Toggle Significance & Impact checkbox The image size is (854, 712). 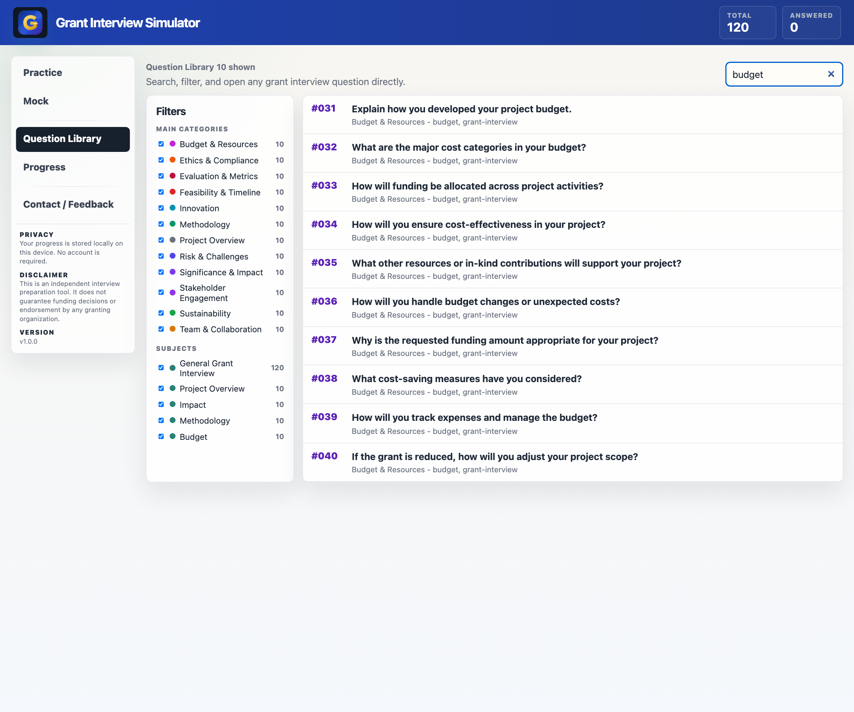tap(161, 272)
